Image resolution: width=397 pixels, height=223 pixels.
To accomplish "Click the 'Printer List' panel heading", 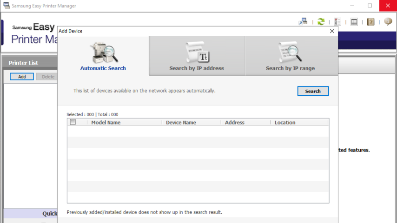I will pyautogui.click(x=23, y=63).
